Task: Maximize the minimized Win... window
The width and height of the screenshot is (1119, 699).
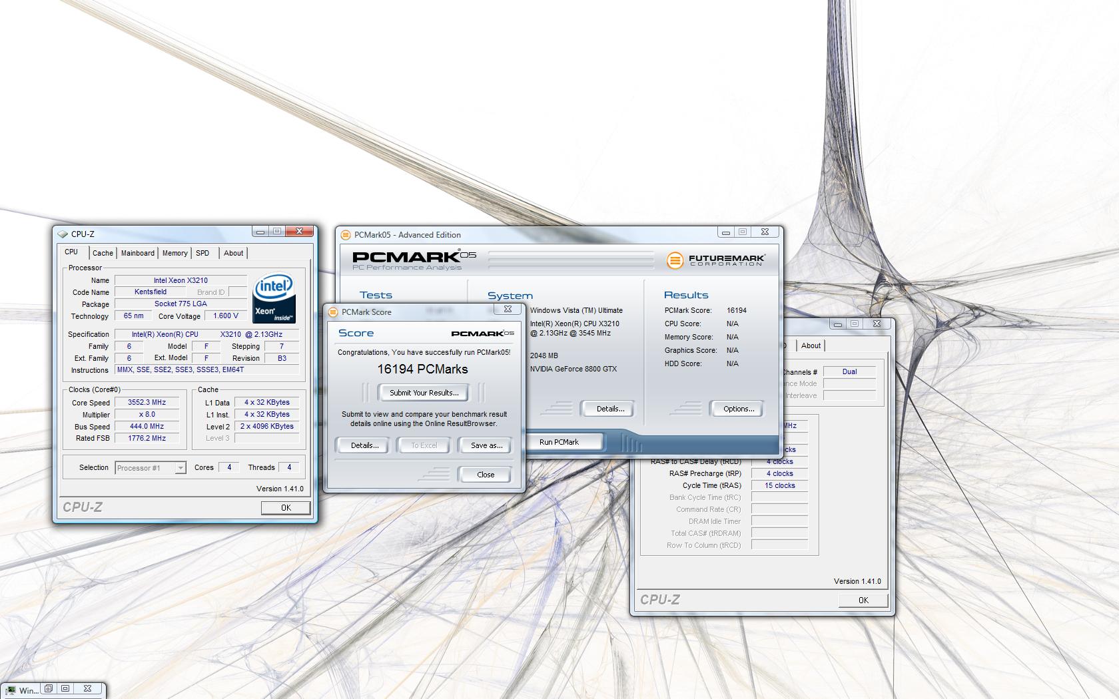Action: pyautogui.click(x=65, y=688)
